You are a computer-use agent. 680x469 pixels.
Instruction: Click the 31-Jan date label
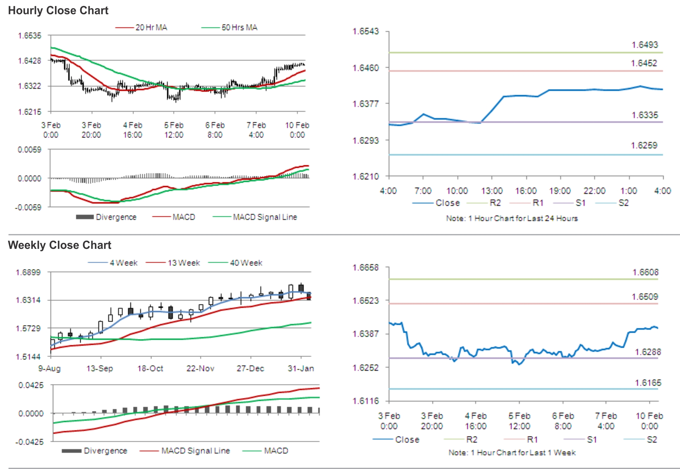pos(301,369)
